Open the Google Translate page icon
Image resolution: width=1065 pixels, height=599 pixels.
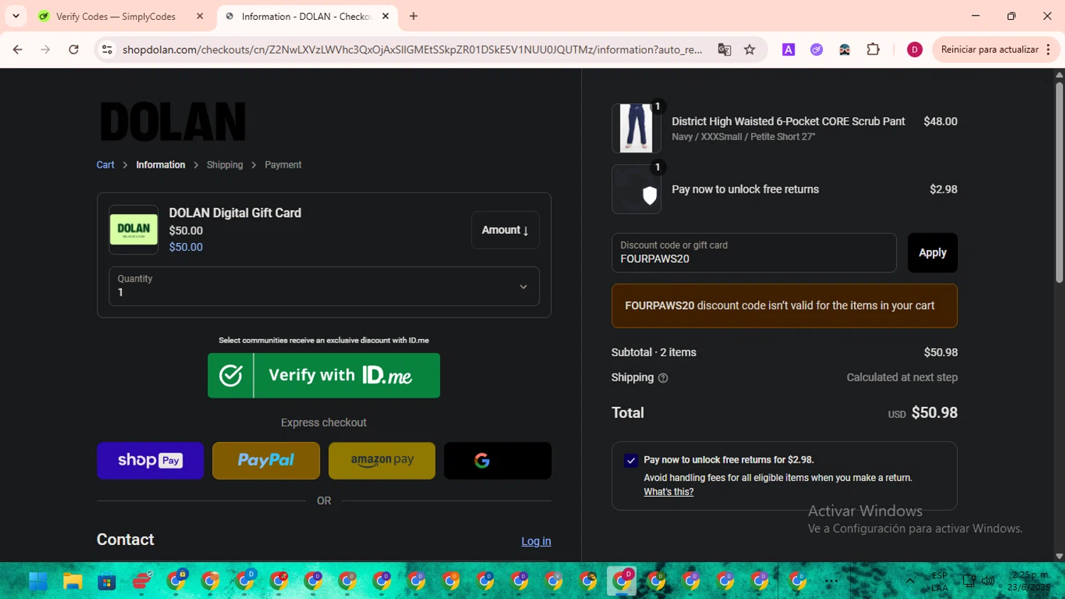724,50
